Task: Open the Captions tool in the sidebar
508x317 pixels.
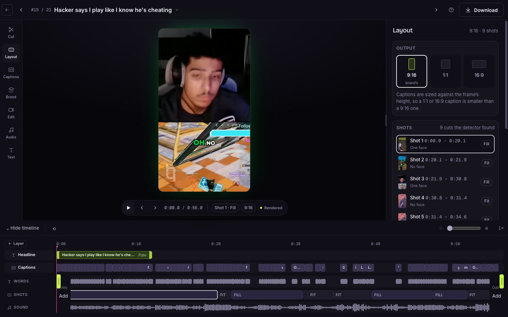Action: (11, 73)
